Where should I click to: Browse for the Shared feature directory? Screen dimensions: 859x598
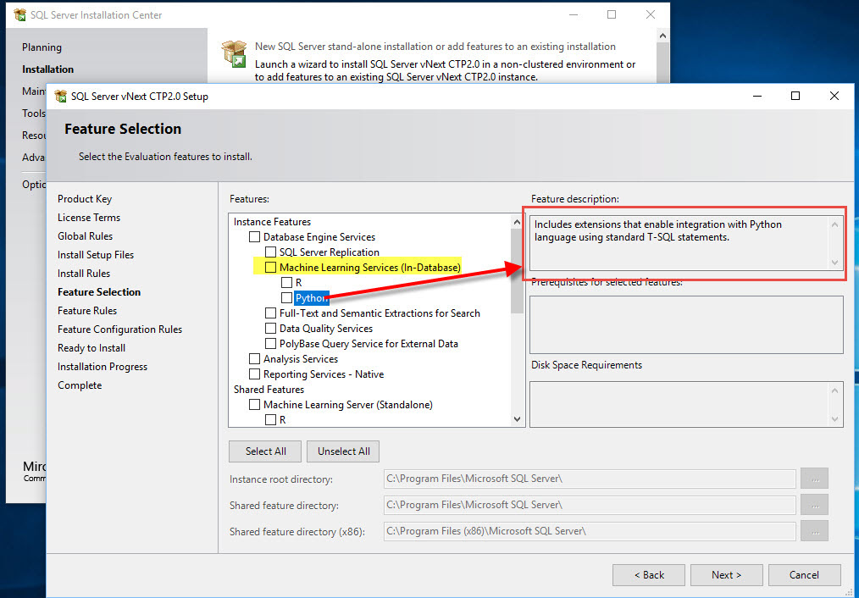coord(815,505)
